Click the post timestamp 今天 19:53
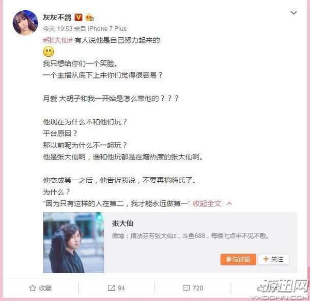Image resolution: width=310 pixels, height=301 pixels. tap(58, 29)
